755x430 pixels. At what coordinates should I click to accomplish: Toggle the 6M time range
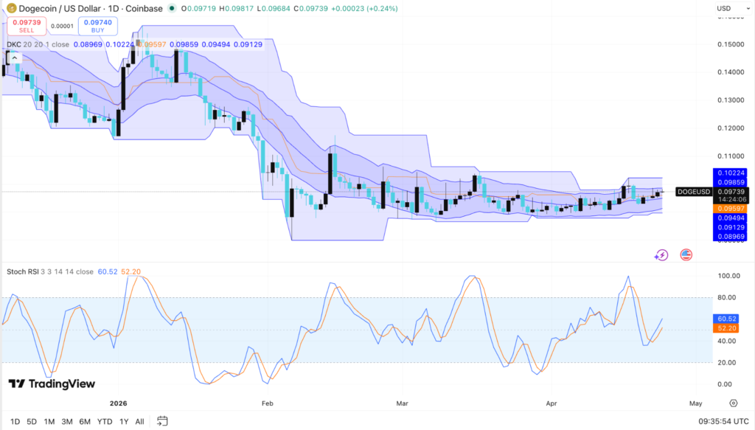click(84, 420)
